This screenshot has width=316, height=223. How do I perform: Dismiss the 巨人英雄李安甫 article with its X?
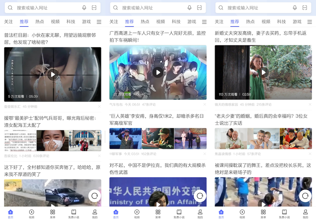(205, 154)
